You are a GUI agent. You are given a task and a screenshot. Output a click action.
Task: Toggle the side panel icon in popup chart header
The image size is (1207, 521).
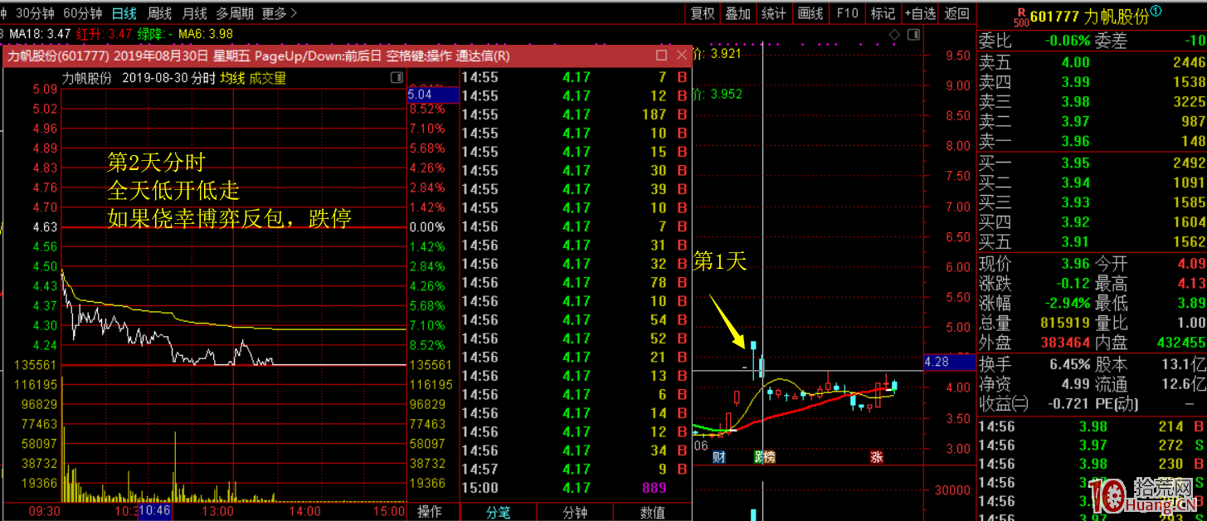397,78
